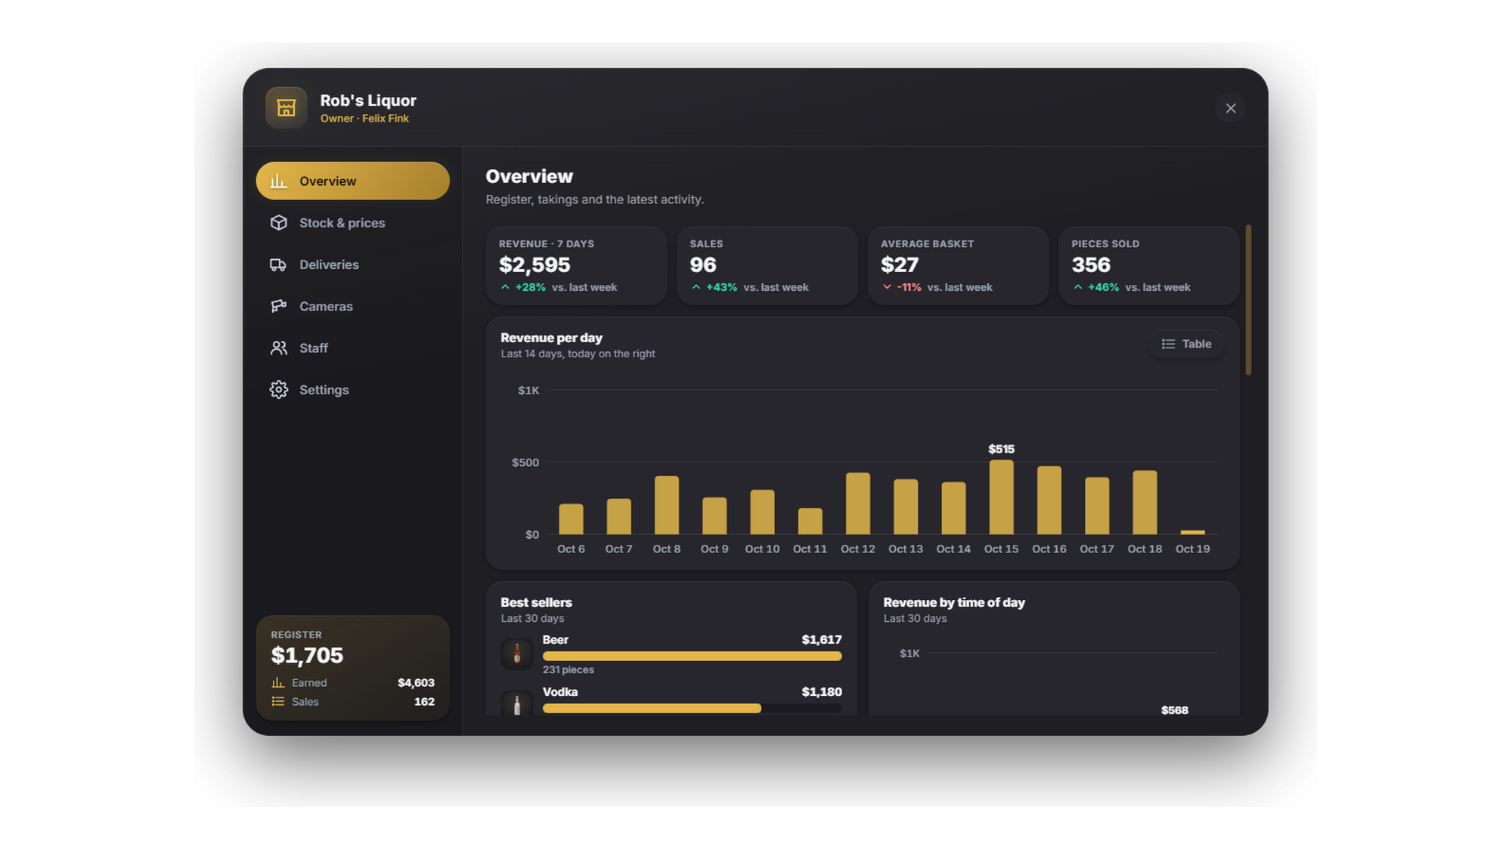Click the Deliveries truck icon
The width and height of the screenshot is (1512, 850).
point(278,264)
